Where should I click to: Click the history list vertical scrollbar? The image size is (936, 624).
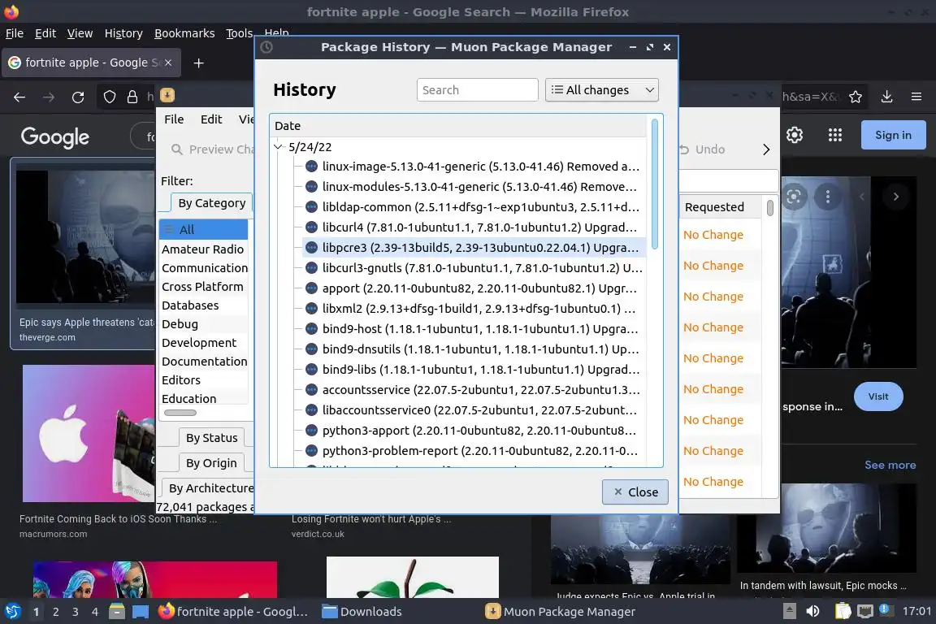(x=654, y=184)
